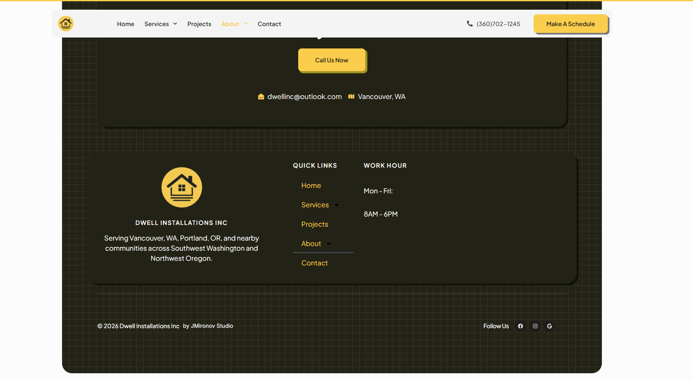Open the Home quick link in the footer
Viewport: 693px width, 380px height.
pyautogui.click(x=311, y=185)
